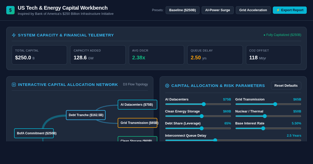Screen dimensions: 313x164
Task: Click the System Capacity & Financial Telemetry heading
Action: click(x=66, y=35)
